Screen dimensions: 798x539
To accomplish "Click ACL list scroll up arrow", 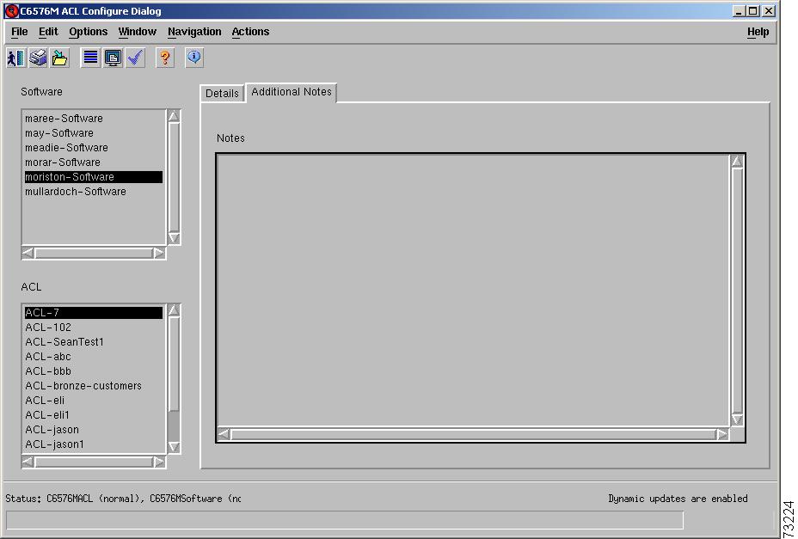I will 174,310.
